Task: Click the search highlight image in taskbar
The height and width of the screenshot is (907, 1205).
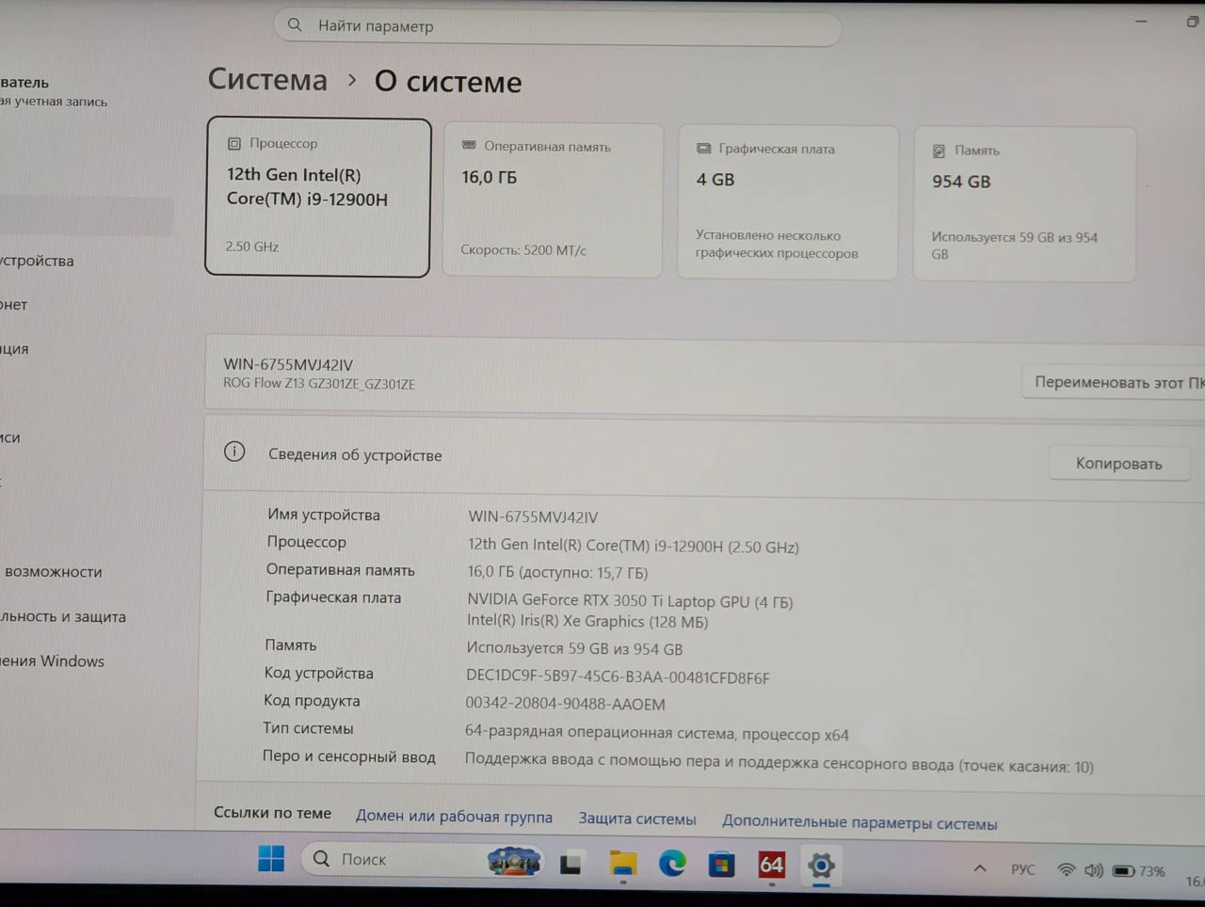Action: point(514,859)
